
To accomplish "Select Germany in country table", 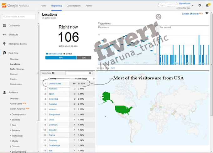I will coord(53,140).
